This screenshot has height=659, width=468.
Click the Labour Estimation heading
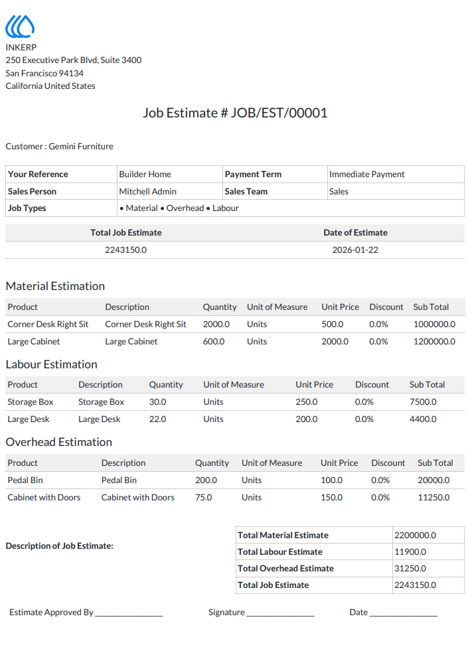coord(51,364)
